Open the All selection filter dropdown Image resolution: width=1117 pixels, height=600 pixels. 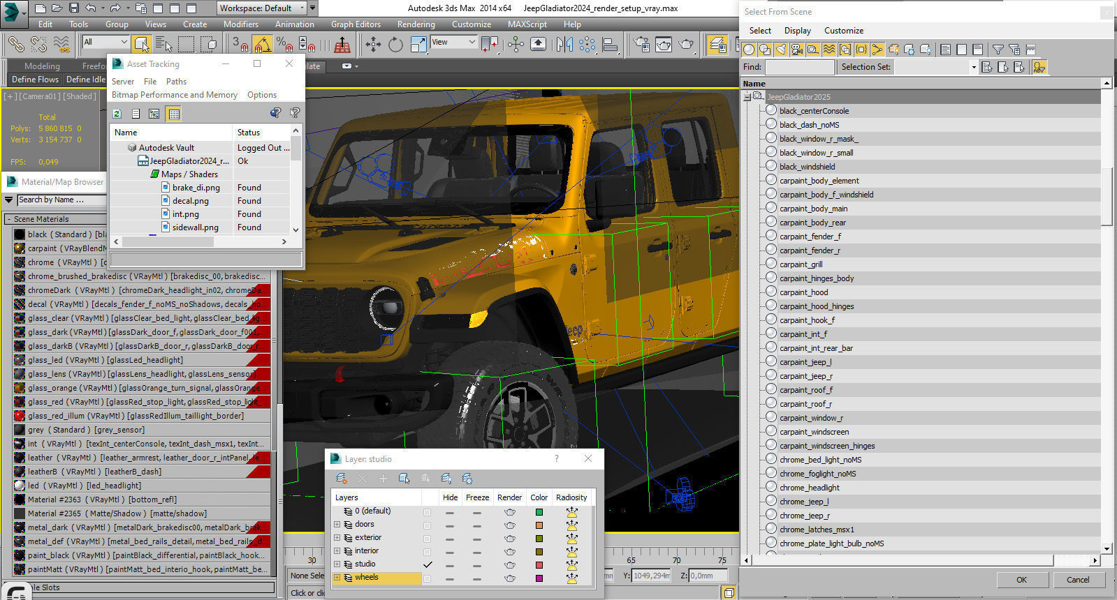click(105, 42)
